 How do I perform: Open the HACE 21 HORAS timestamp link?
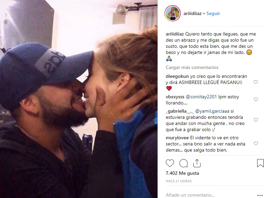(179, 181)
